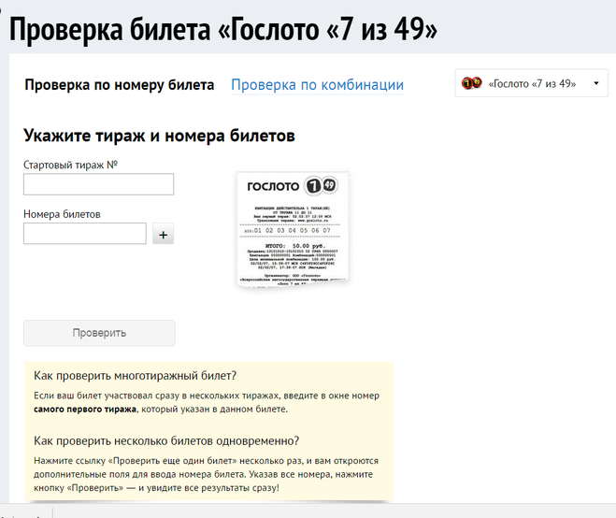Image resolution: width=616 pixels, height=518 pixels.
Task: Select «Проверка по номеру билета» tab
Action: tap(120, 85)
